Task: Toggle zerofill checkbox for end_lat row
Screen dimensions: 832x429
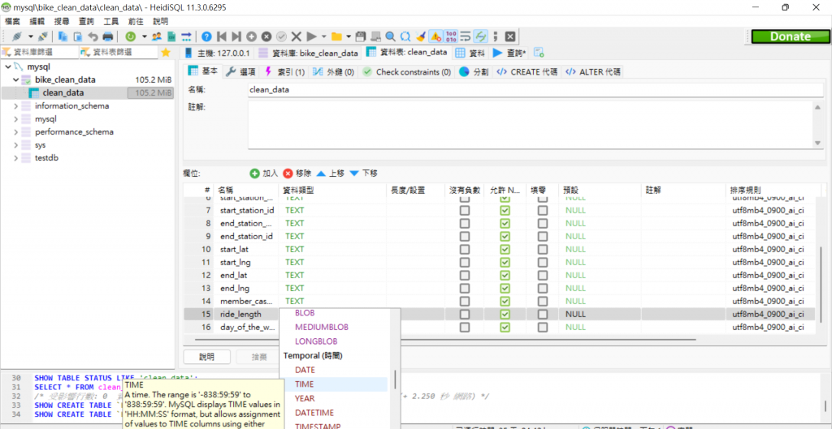Action: tap(542, 276)
